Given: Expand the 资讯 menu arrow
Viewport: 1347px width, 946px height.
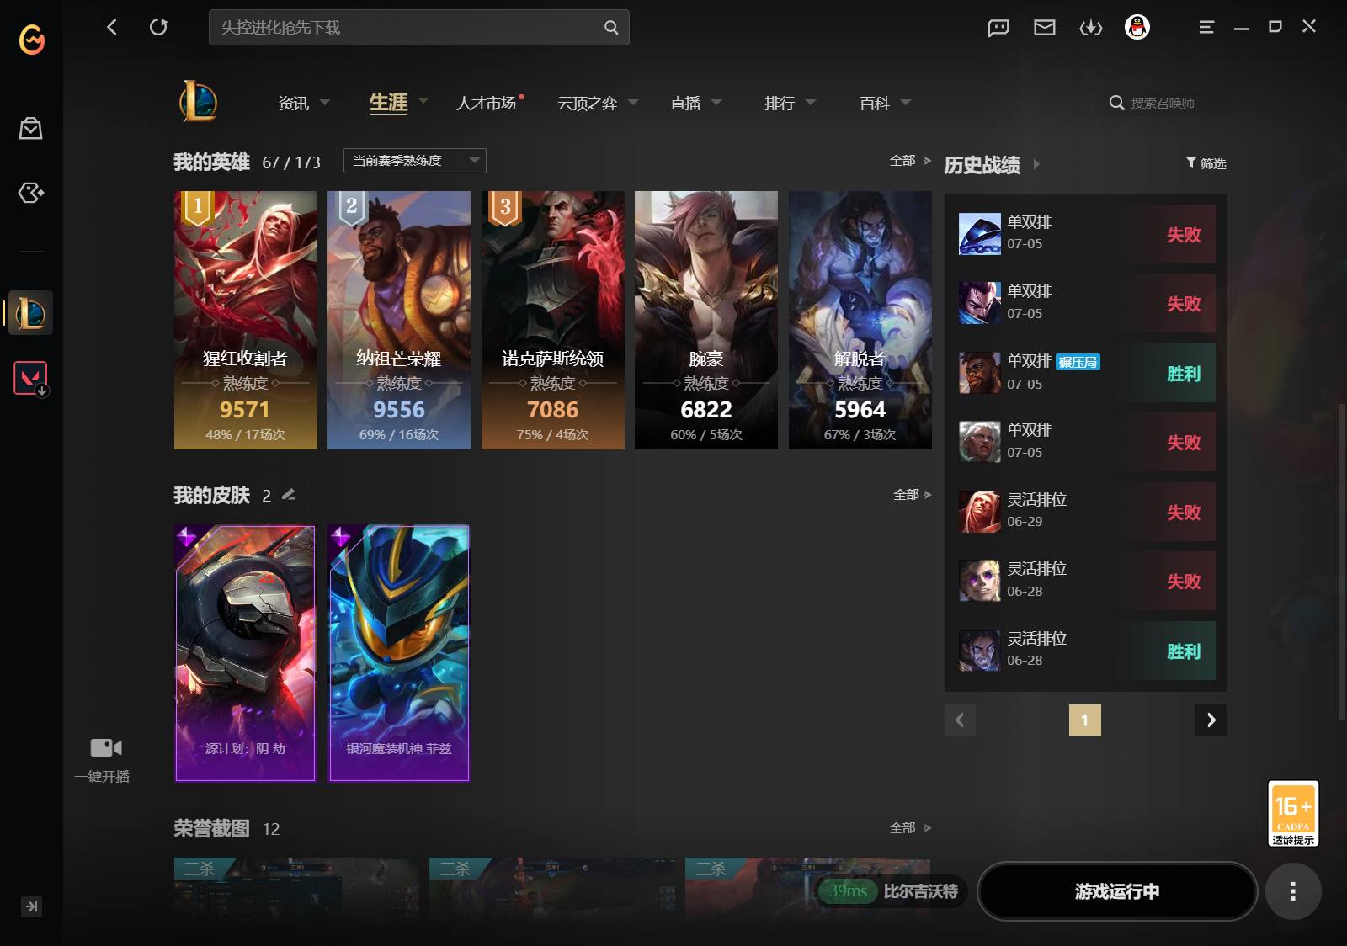Looking at the screenshot, I should tap(325, 102).
